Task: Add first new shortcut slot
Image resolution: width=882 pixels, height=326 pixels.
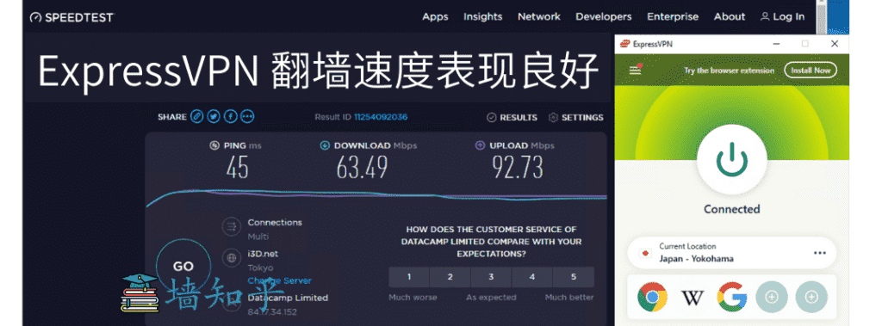Action: tap(772, 297)
